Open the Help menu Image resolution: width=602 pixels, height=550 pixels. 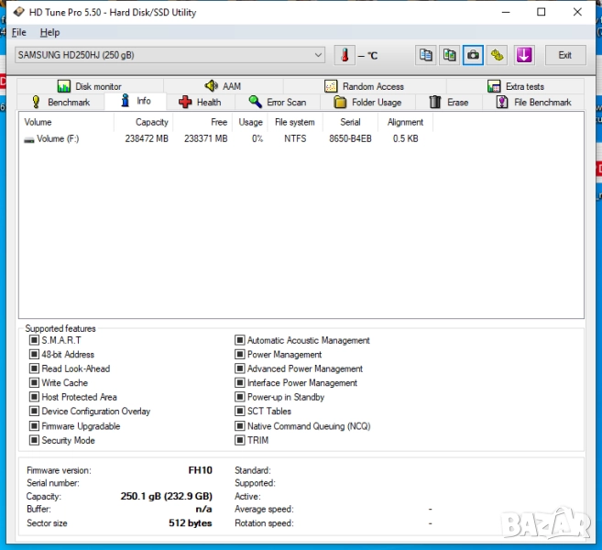pyautogui.click(x=49, y=32)
